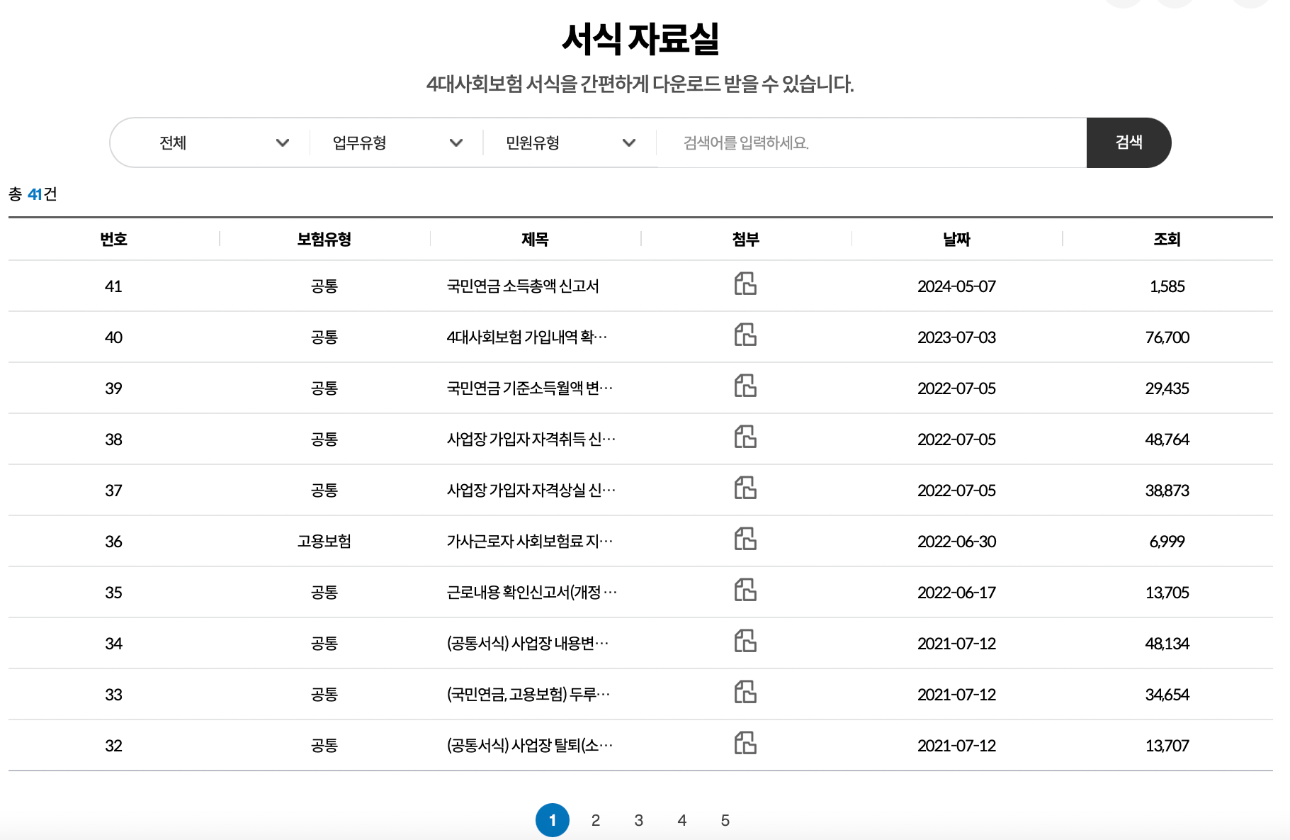Click the attachment icon for 사업장 가입자 자격상실 row

[746, 490]
